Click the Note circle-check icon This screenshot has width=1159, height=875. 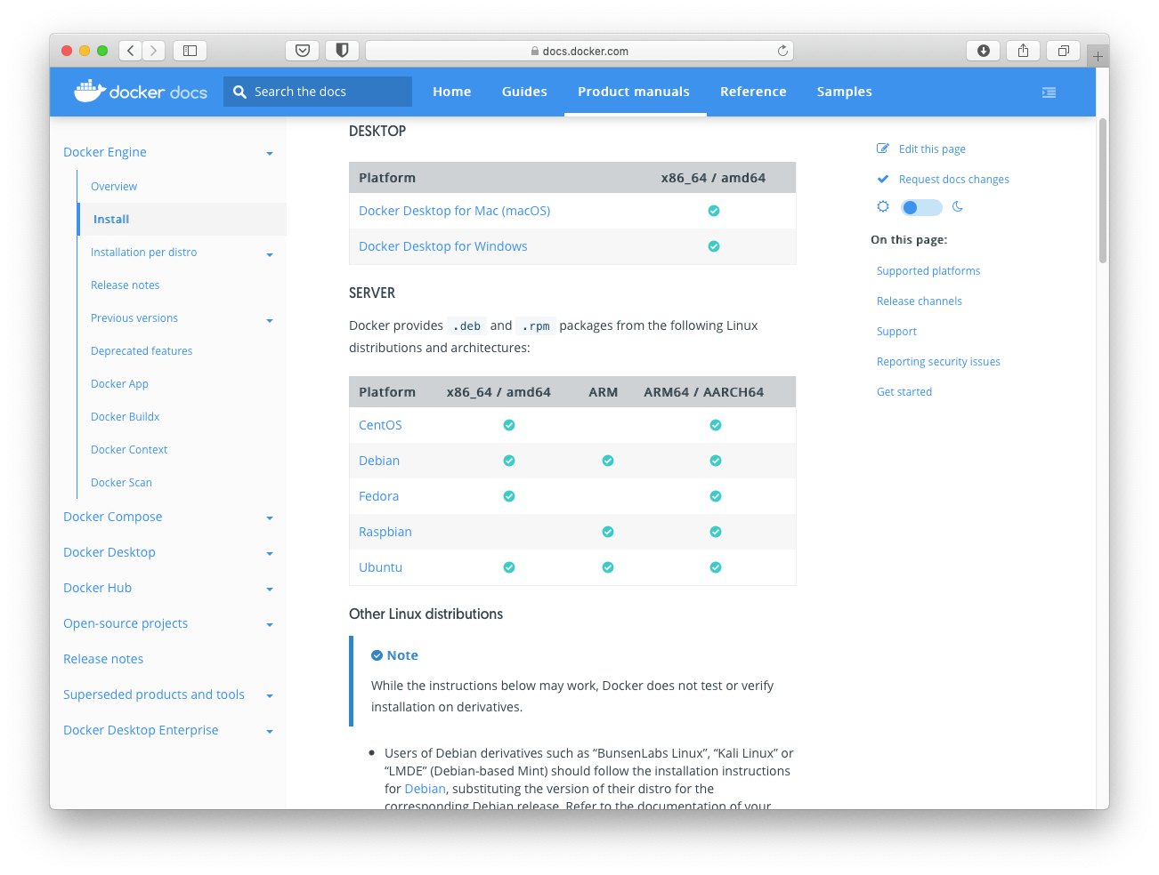pyautogui.click(x=377, y=655)
